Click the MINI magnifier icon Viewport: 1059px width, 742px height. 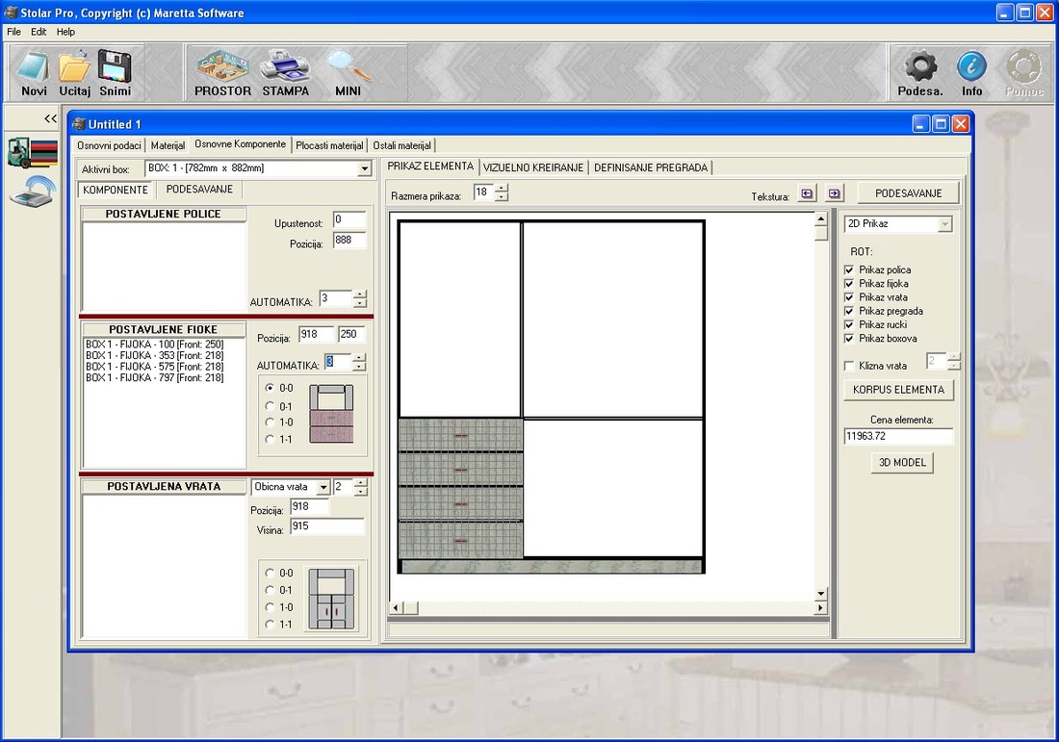click(348, 67)
